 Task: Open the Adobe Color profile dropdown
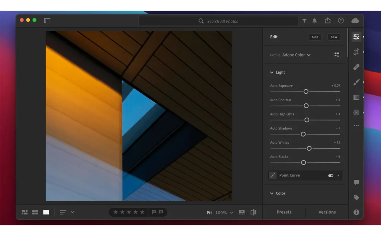pyautogui.click(x=296, y=55)
